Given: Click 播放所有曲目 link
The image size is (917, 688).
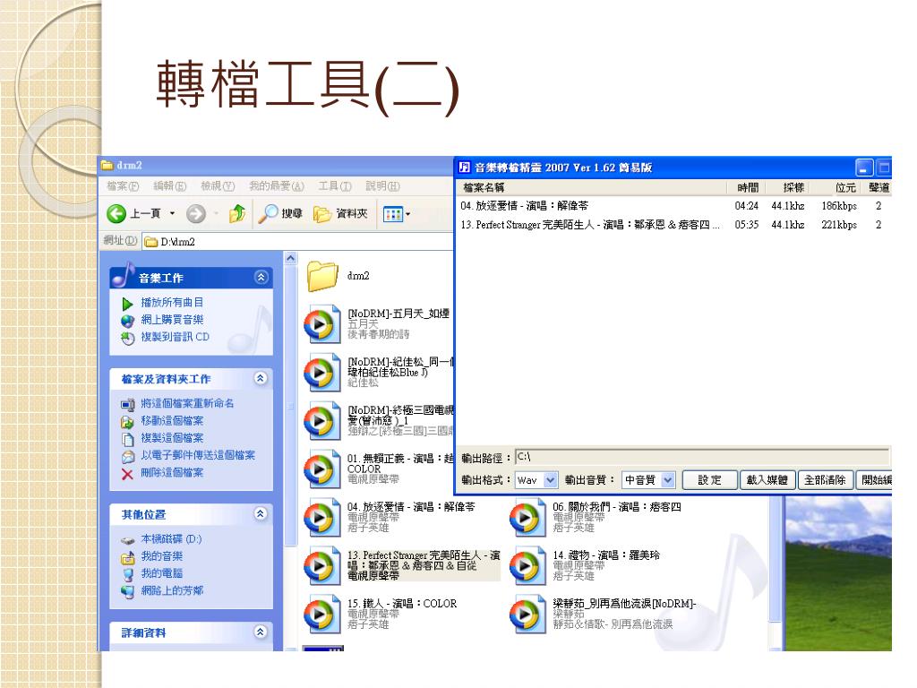Looking at the screenshot, I should (172, 303).
